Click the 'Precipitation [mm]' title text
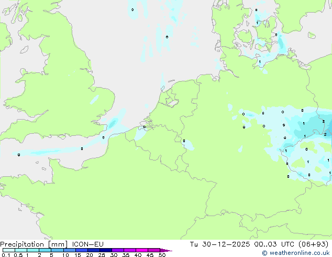332x257 pixels. tap(34, 244)
